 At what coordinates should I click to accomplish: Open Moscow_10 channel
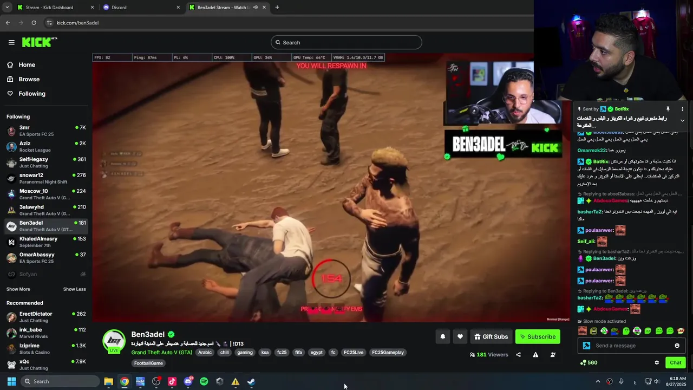point(46,194)
